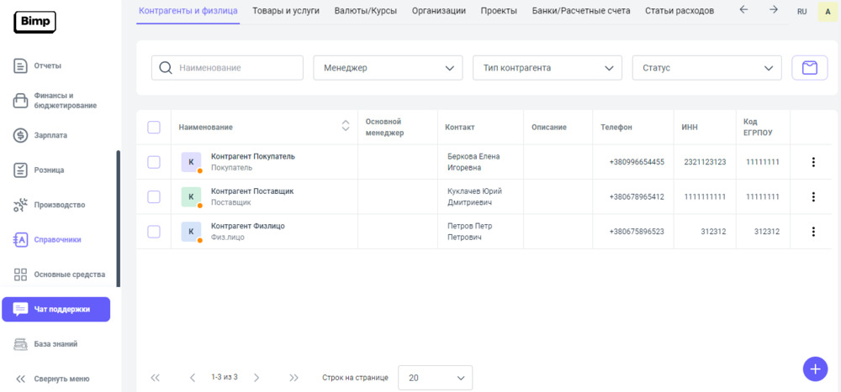Click the envelope icon next to filters
The height and width of the screenshot is (392, 841).
[x=810, y=68]
